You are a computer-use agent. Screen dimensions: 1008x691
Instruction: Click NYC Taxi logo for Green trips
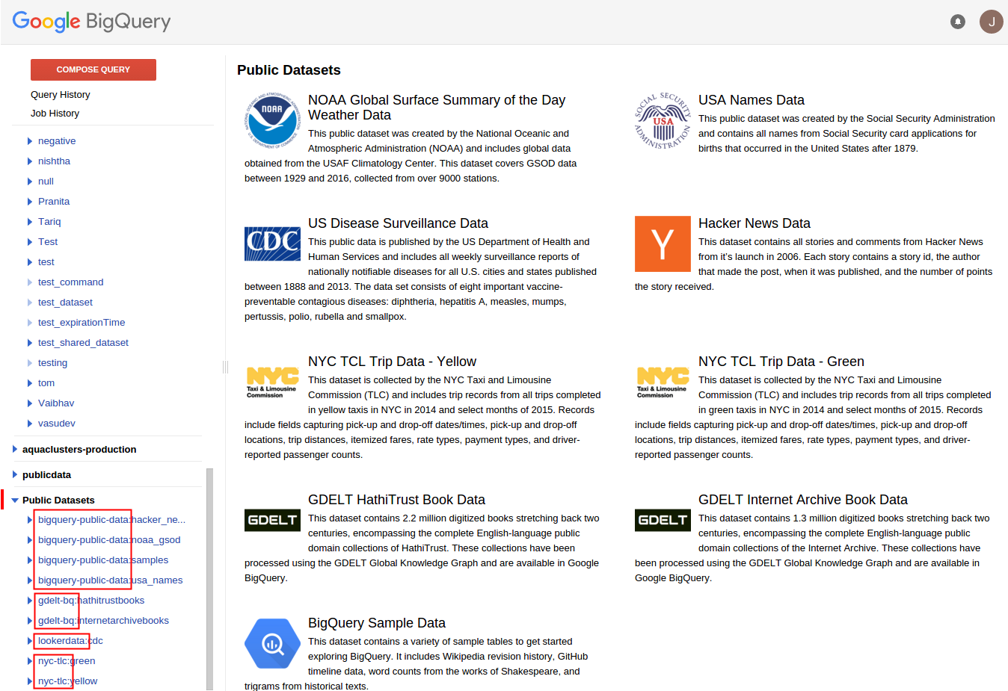663,382
